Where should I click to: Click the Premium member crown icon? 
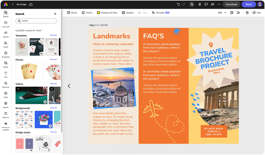6,124
